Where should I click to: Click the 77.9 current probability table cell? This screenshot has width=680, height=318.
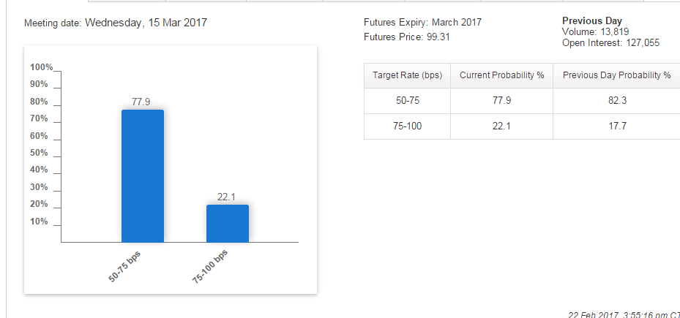tap(501, 101)
